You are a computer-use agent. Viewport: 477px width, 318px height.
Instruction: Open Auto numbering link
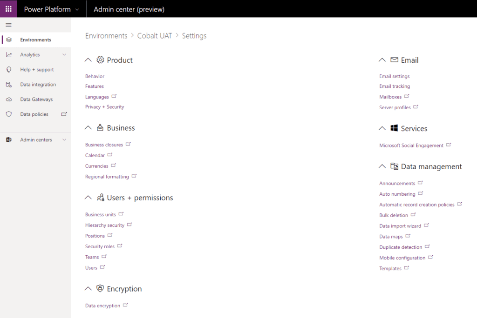pyautogui.click(x=397, y=194)
